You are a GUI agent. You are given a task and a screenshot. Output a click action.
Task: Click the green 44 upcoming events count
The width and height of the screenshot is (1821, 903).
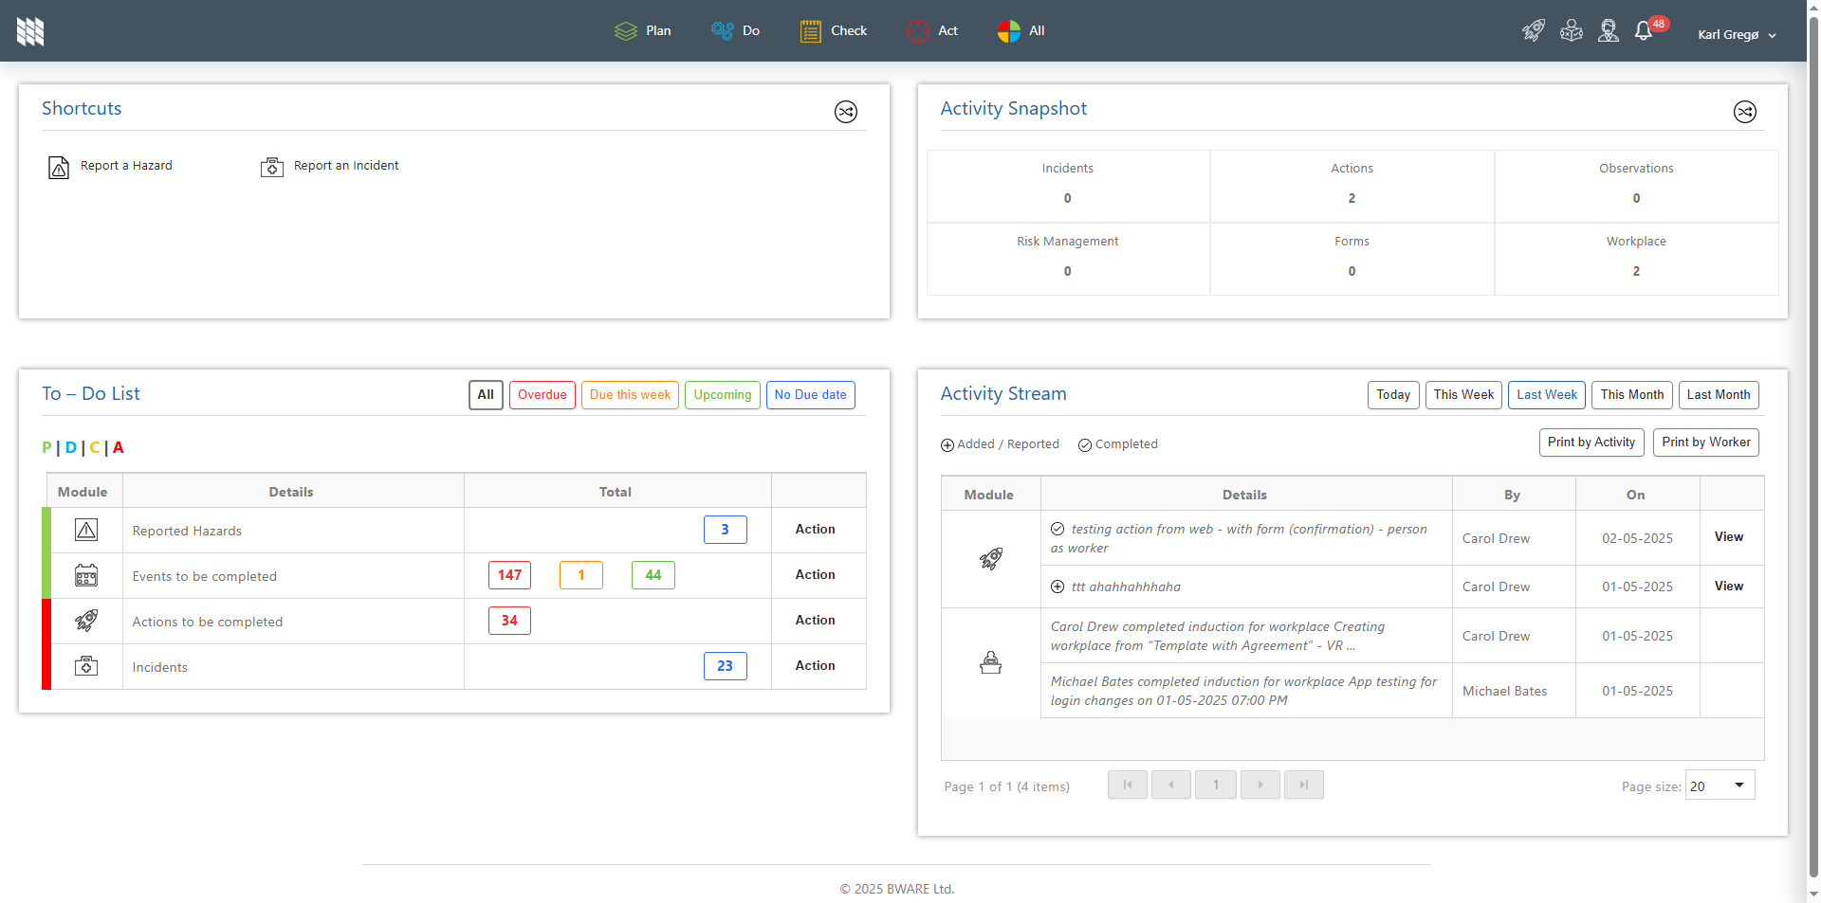click(x=653, y=575)
